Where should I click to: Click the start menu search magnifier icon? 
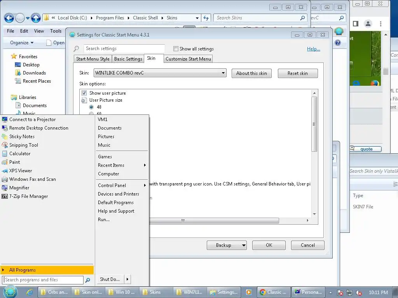pyautogui.click(x=88, y=280)
